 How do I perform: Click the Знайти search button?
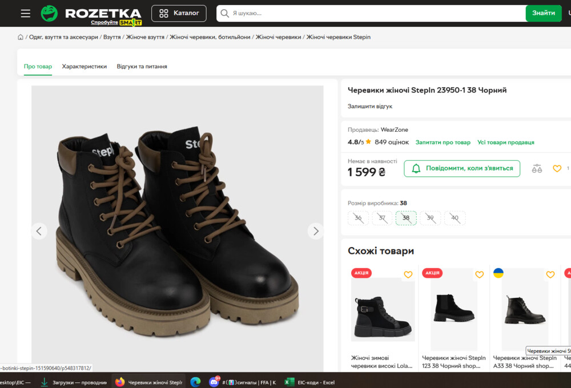coord(543,13)
